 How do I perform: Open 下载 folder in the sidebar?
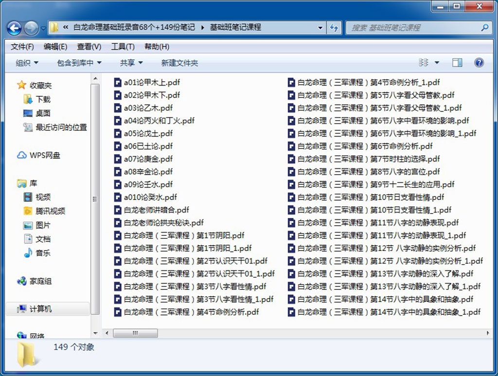[37, 99]
